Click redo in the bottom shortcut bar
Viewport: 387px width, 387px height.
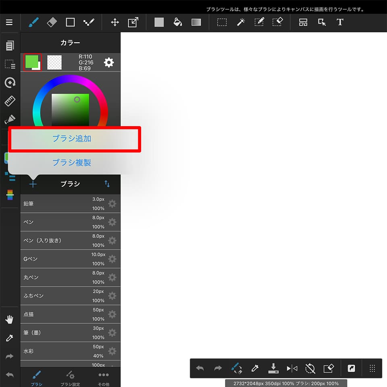[x=218, y=368]
